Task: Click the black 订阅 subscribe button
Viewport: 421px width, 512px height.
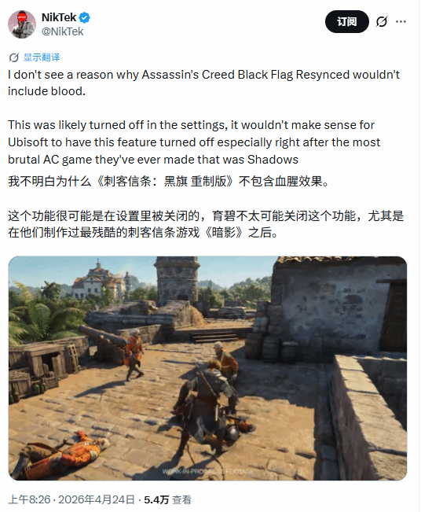Action: [x=347, y=21]
